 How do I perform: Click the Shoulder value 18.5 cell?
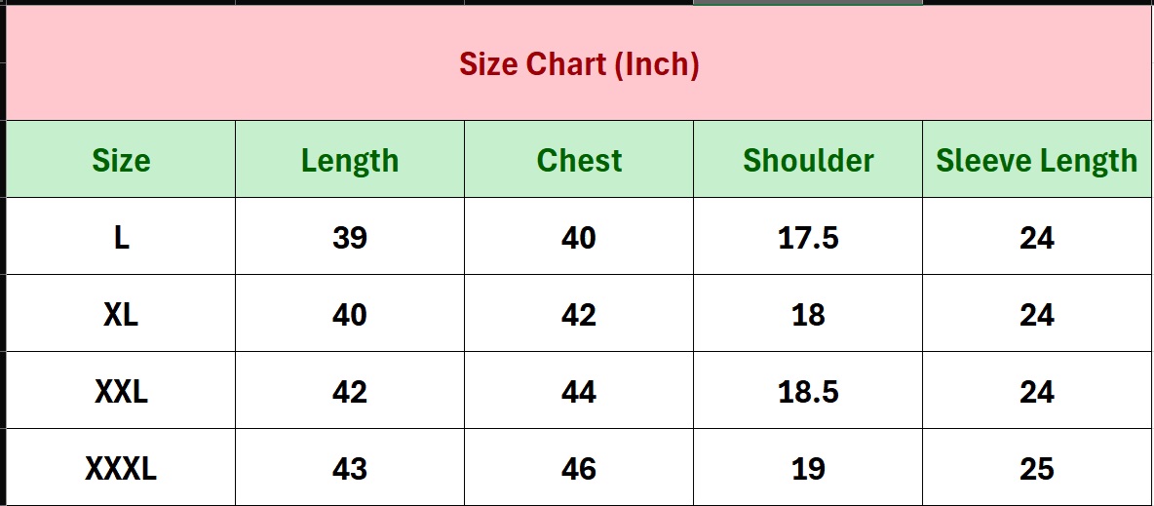pos(808,391)
